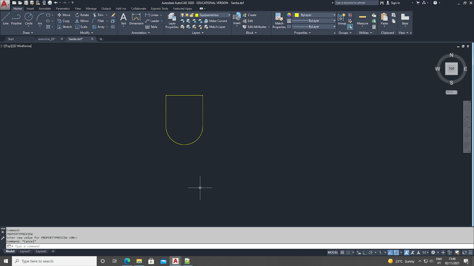
Task: Click the Insert block icon
Action: (x=237, y=19)
